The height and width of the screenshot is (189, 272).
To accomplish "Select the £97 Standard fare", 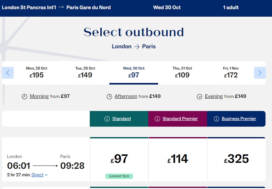I will 119,159.
